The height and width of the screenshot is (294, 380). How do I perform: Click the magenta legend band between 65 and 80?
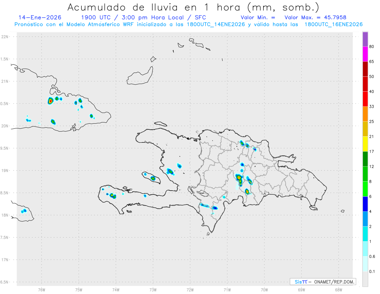[365, 54]
